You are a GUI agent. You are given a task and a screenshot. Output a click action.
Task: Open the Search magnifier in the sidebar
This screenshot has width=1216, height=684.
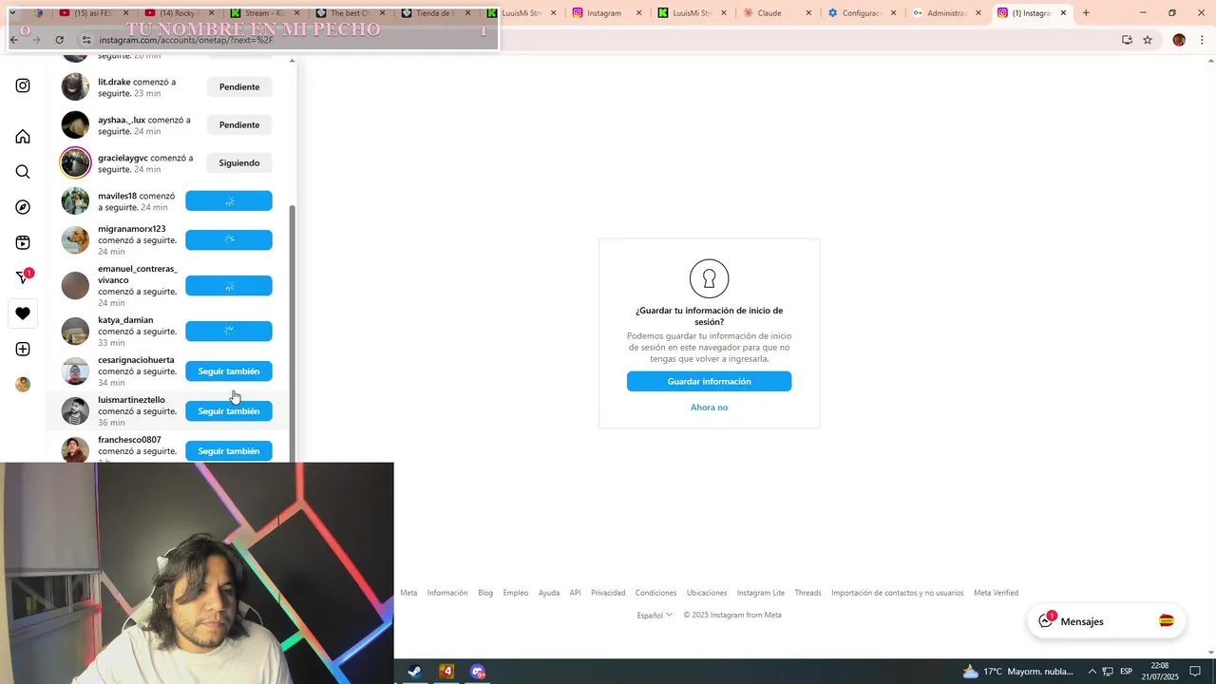pyautogui.click(x=23, y=172)
